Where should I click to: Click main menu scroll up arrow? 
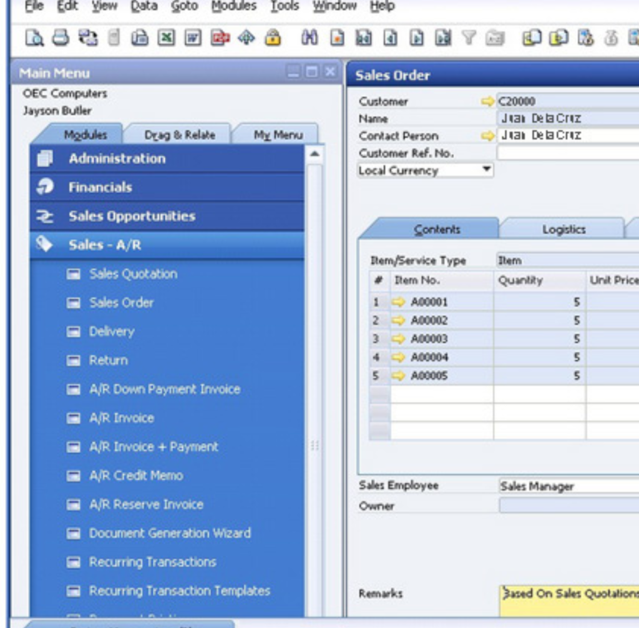pyautogui.click(x=315, y=154)
